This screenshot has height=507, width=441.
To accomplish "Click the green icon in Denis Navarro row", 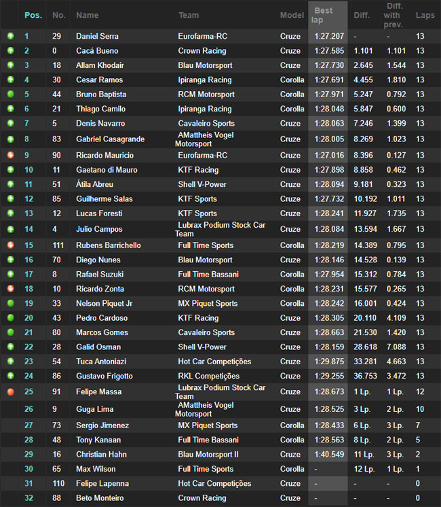I will pyautogui.click(x=11, y=123).
